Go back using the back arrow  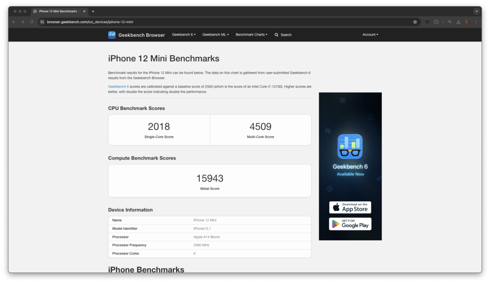(x=14, y=22)
